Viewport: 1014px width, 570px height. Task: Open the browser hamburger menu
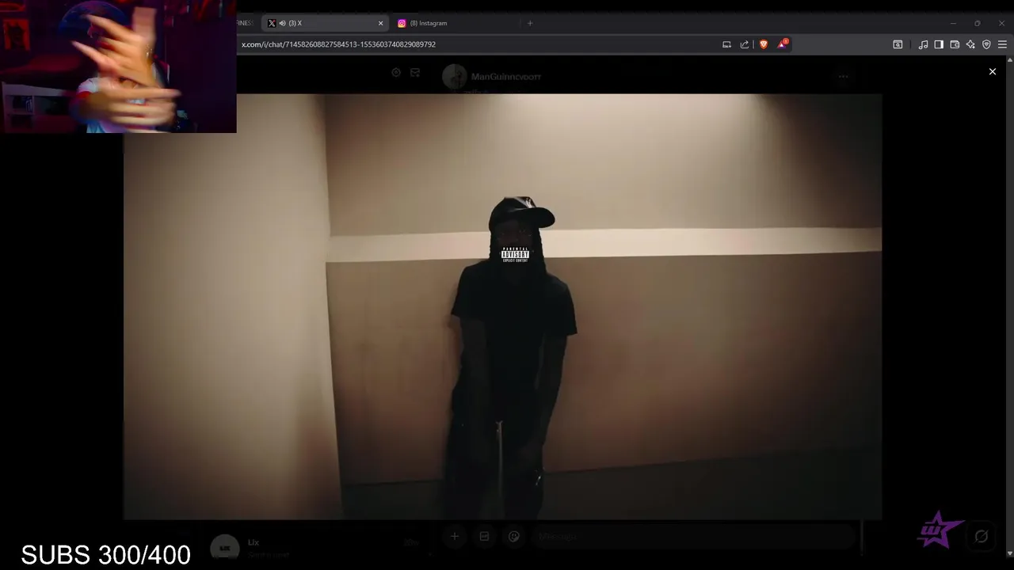[1002, 44]
